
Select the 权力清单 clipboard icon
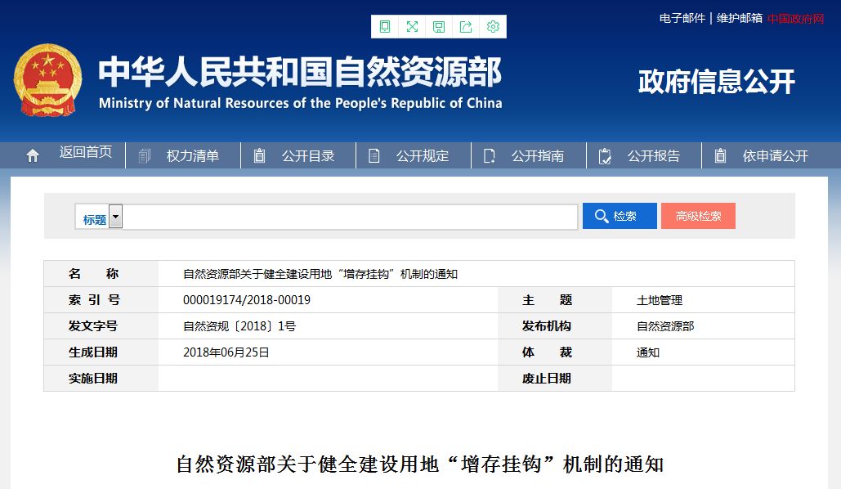point(144,155)
